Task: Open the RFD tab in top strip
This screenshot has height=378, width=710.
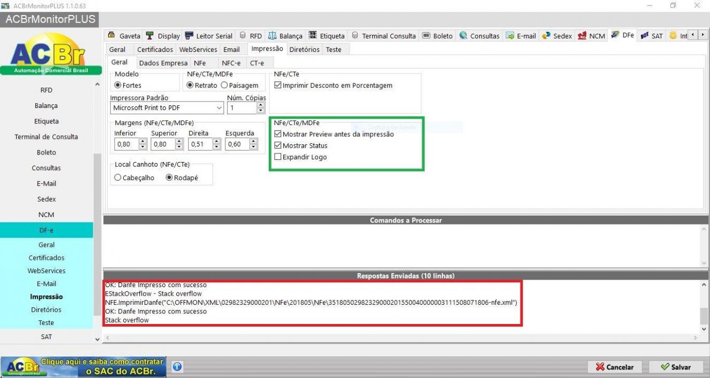Action: click(251, 36)
